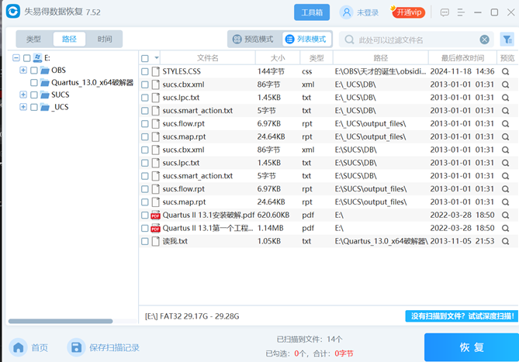
Task: Click the 失易得数据恢复 app logo
Action: tap(13, 12)
